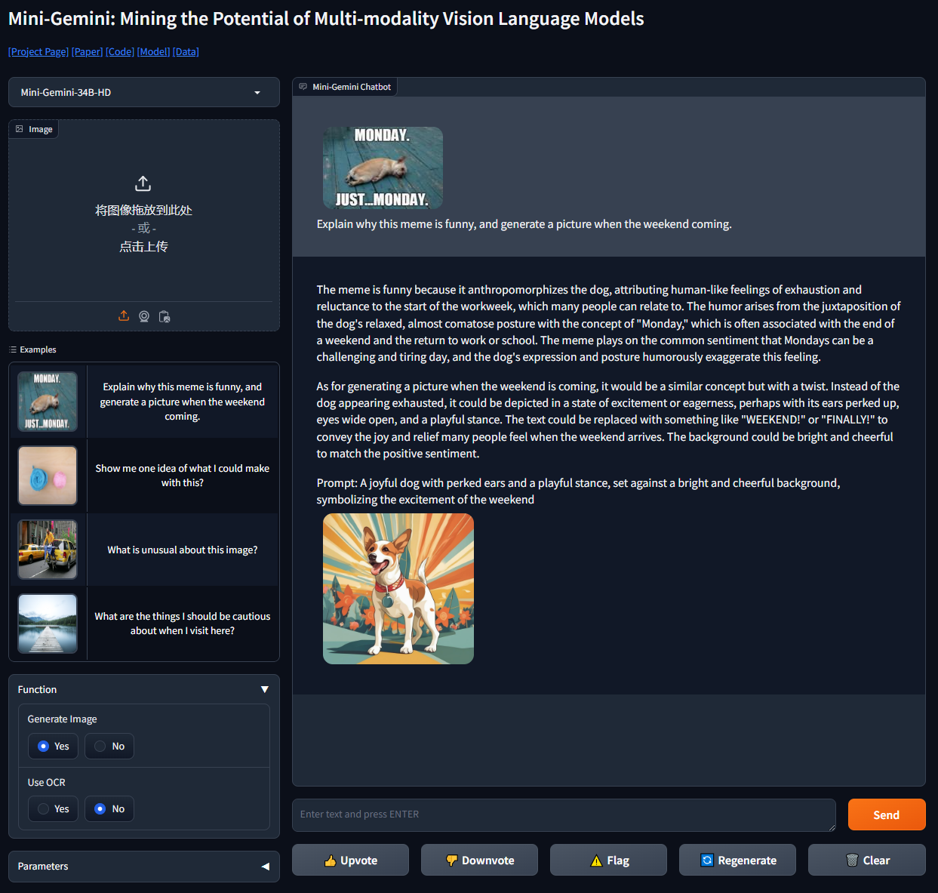Click the thumbs-down icon on Downvote
The width and height of the screenshot is (938, 893).
452,861
